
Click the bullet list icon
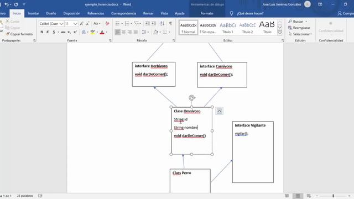(117, 24)
